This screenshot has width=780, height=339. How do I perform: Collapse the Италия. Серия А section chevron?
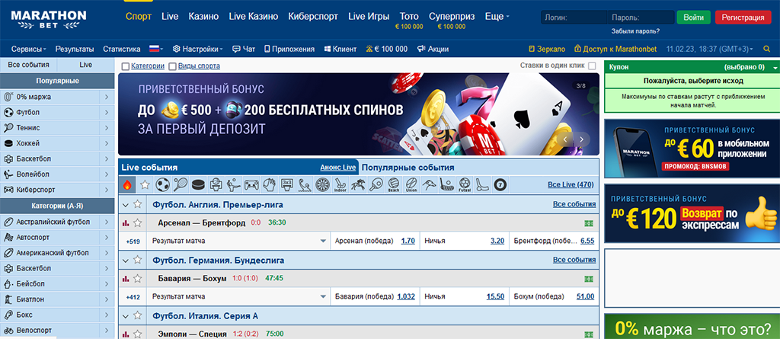126,316
